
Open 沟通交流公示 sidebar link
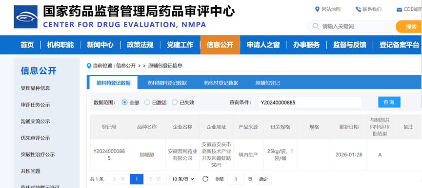pyautogui.click(x=35, y=121)
